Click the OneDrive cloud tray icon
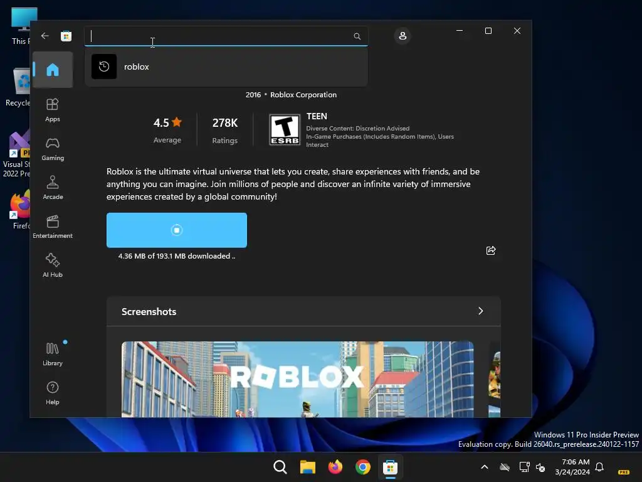Image resolution: width=642 pixels, height=482 pixels. click(505, 467)
